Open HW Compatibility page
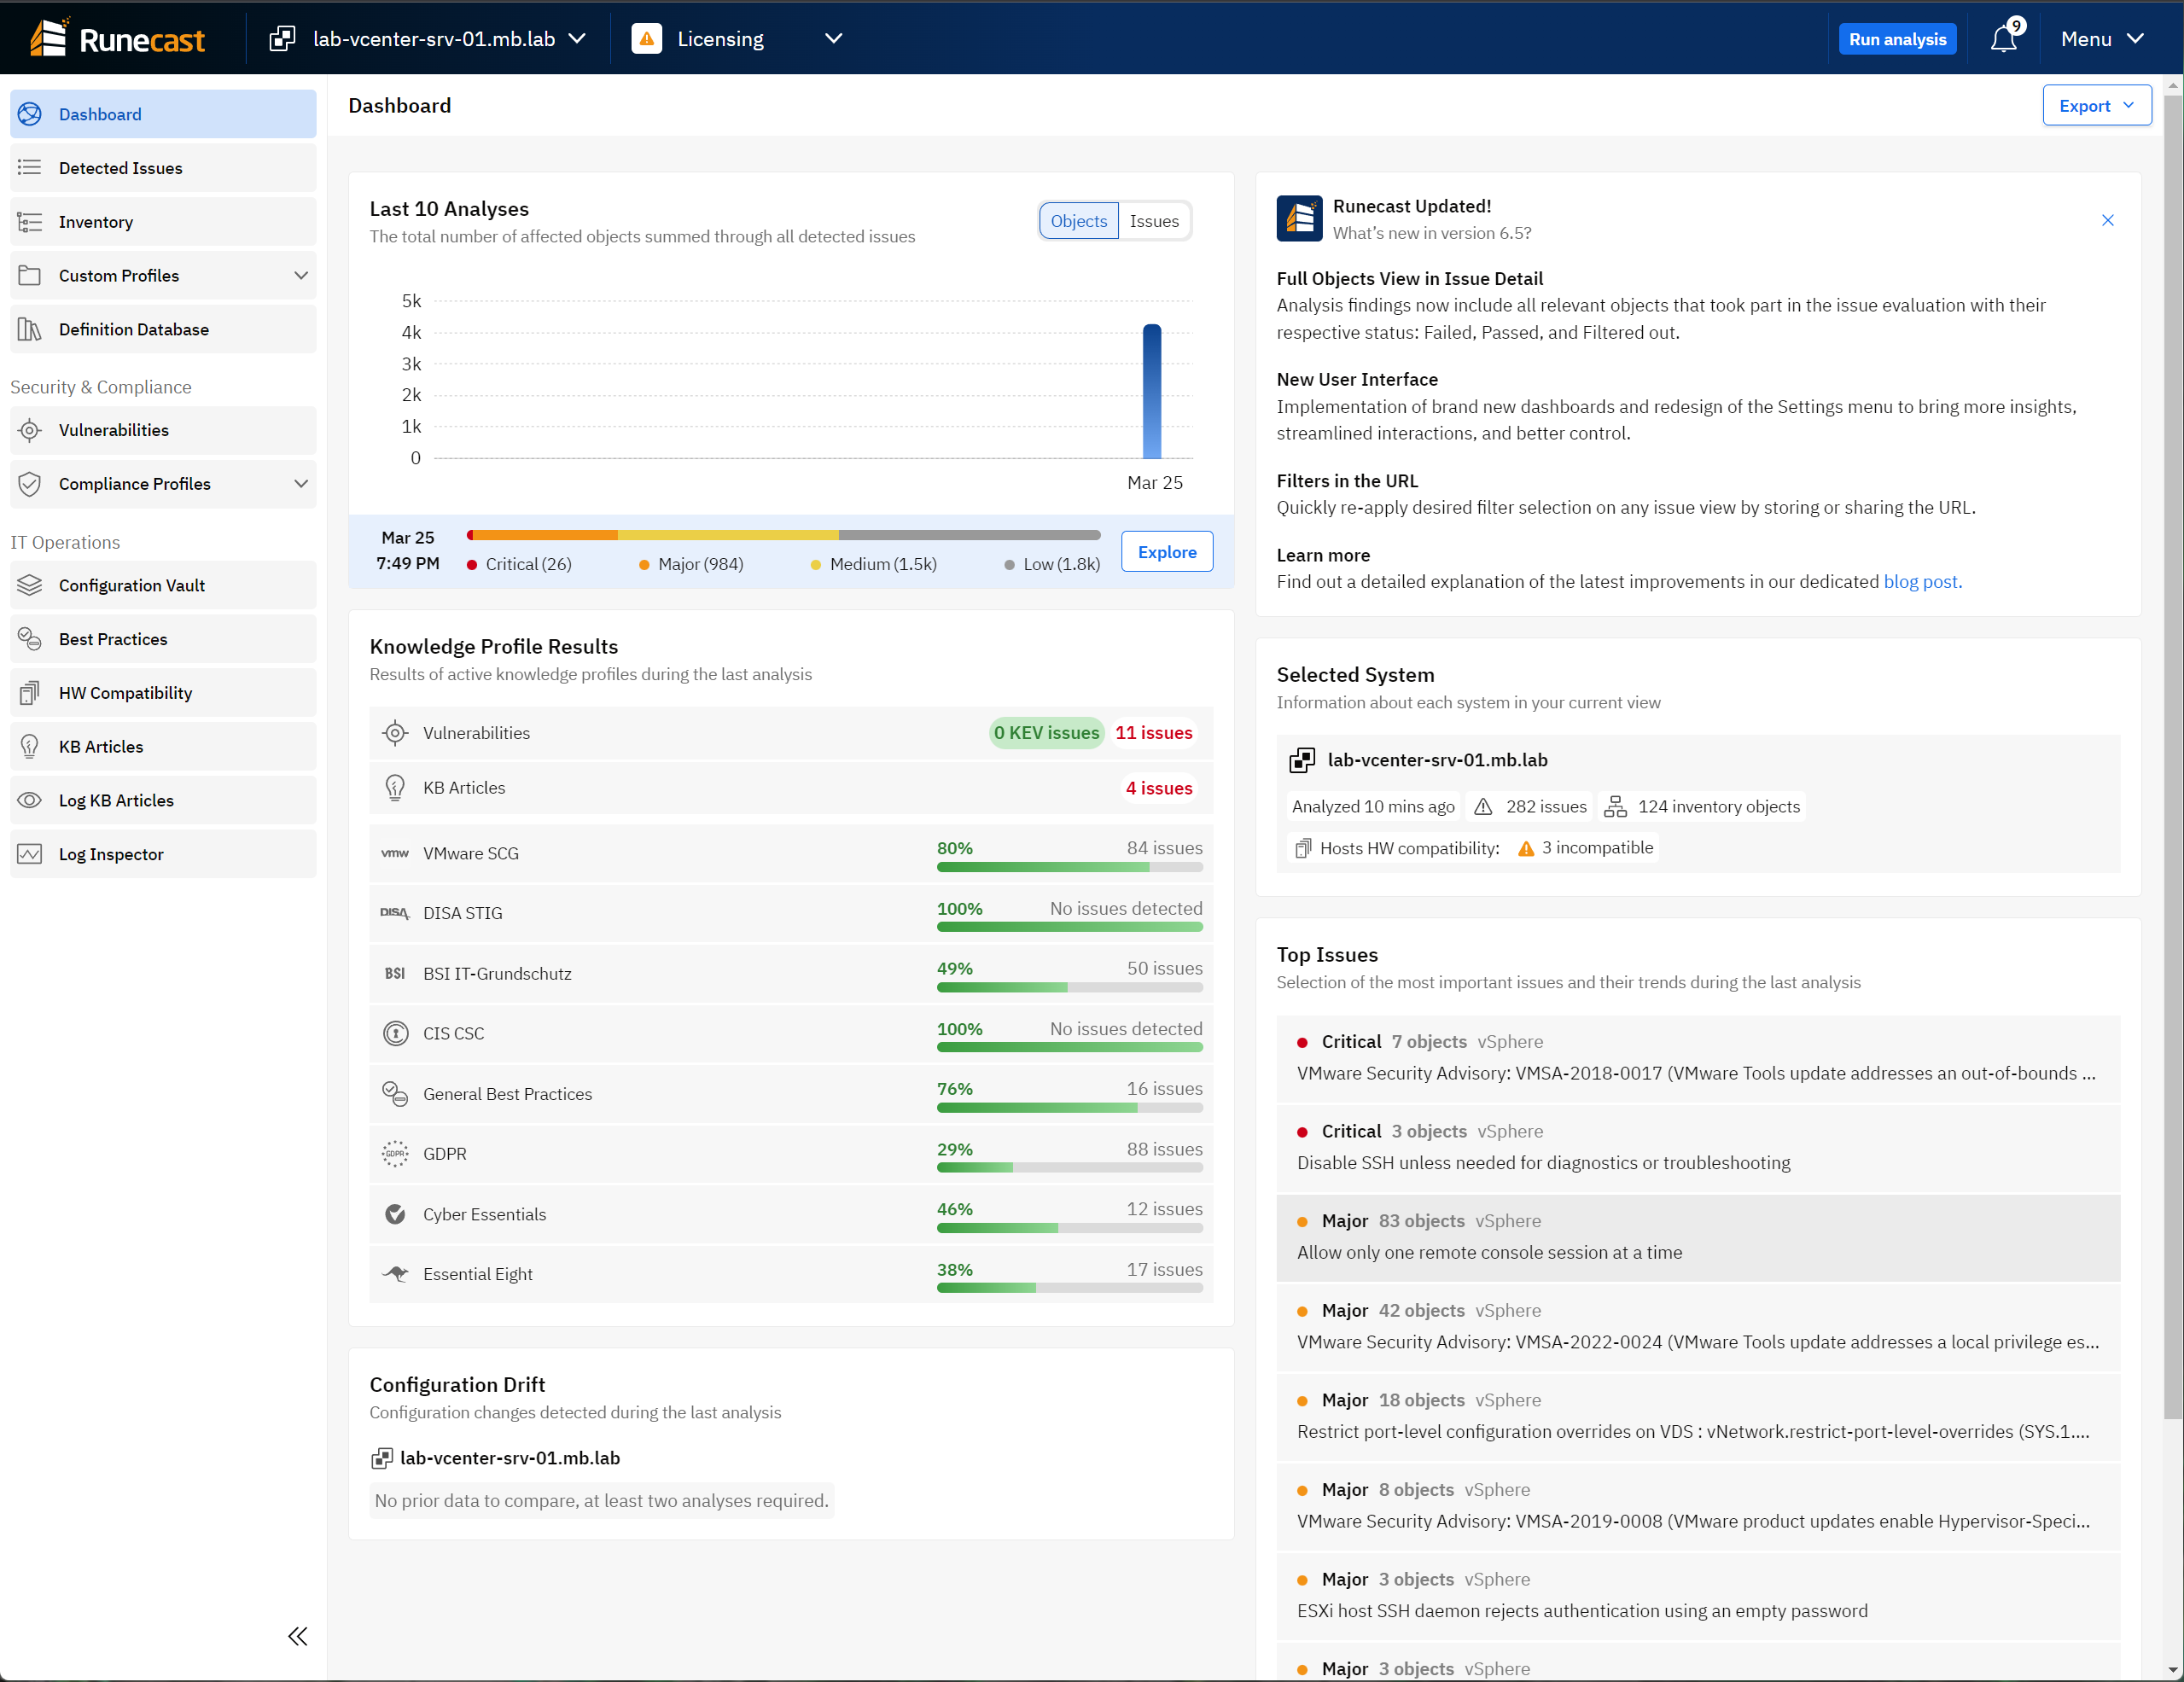This screenshot has width=2184, height=1682. point(163,693)
